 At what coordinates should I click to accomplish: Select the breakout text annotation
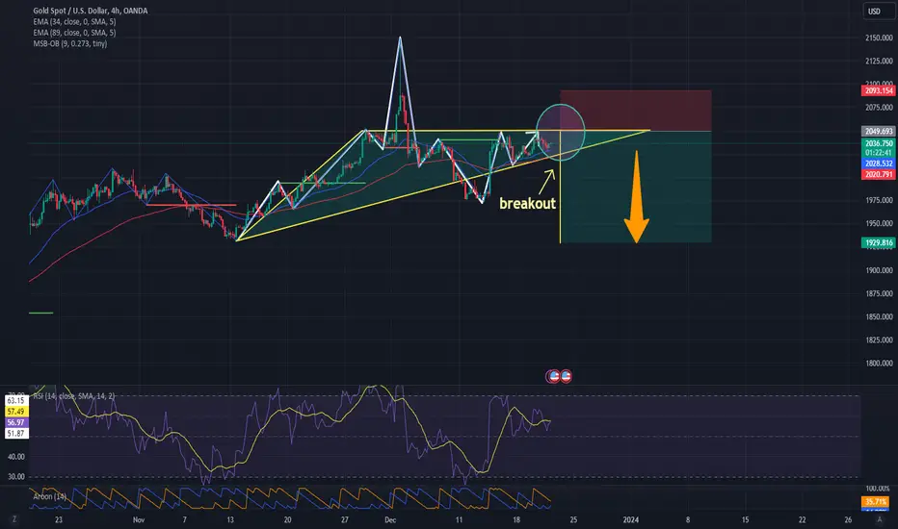click(527, 204)
